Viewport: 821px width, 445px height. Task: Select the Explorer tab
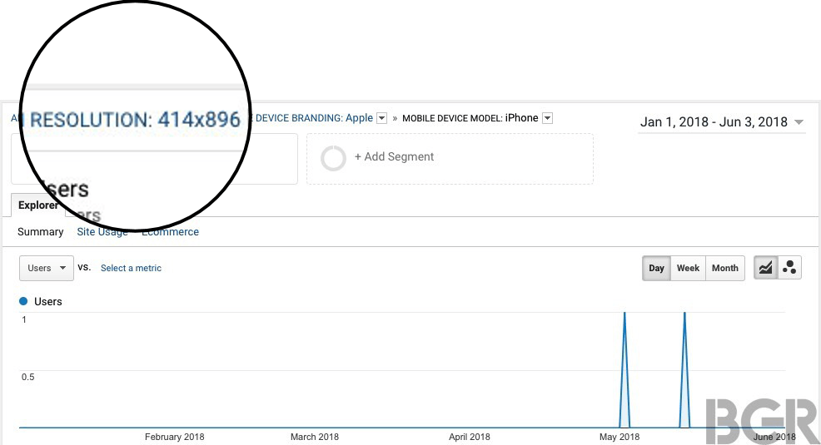click(x=38, y=205)
